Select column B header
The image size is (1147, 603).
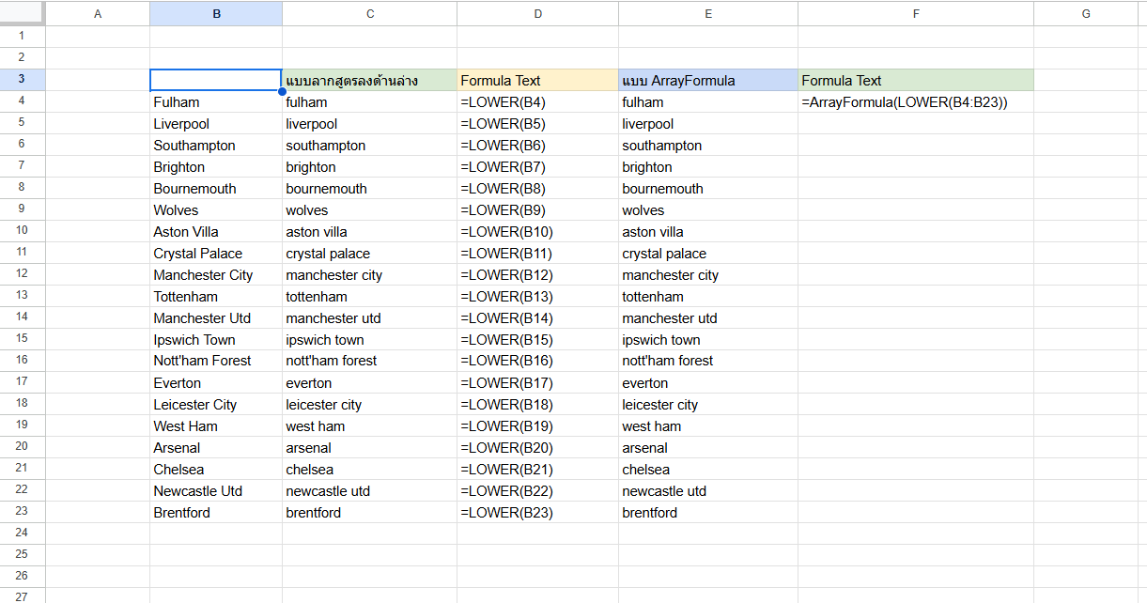coord(216,13)
